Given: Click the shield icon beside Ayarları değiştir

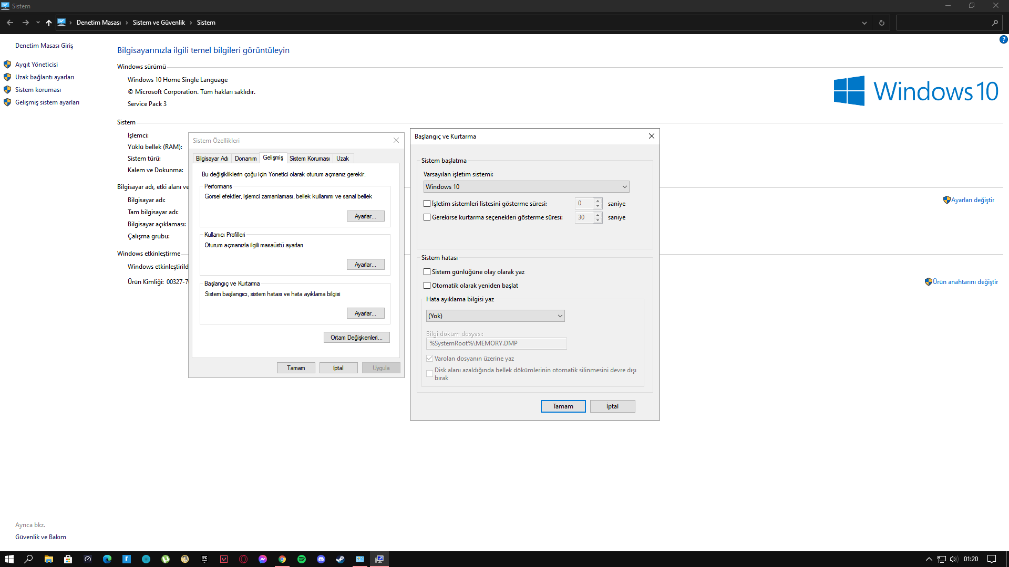Looking at the screenshot, I should click(x=946, y=200).
